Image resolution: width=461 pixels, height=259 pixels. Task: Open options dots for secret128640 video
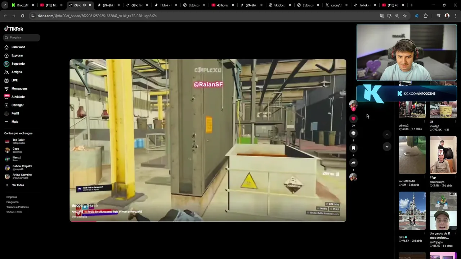pos(424,177)
